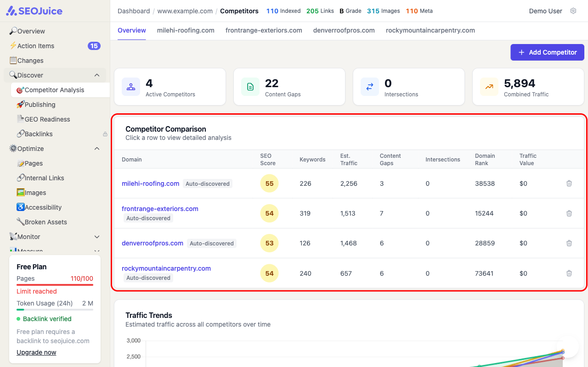Image resolution: width=588 pixels, height=367 pixels.
Task: Delete rockymountaincarpentry.com row with trash icon
Action: [569, 273]
